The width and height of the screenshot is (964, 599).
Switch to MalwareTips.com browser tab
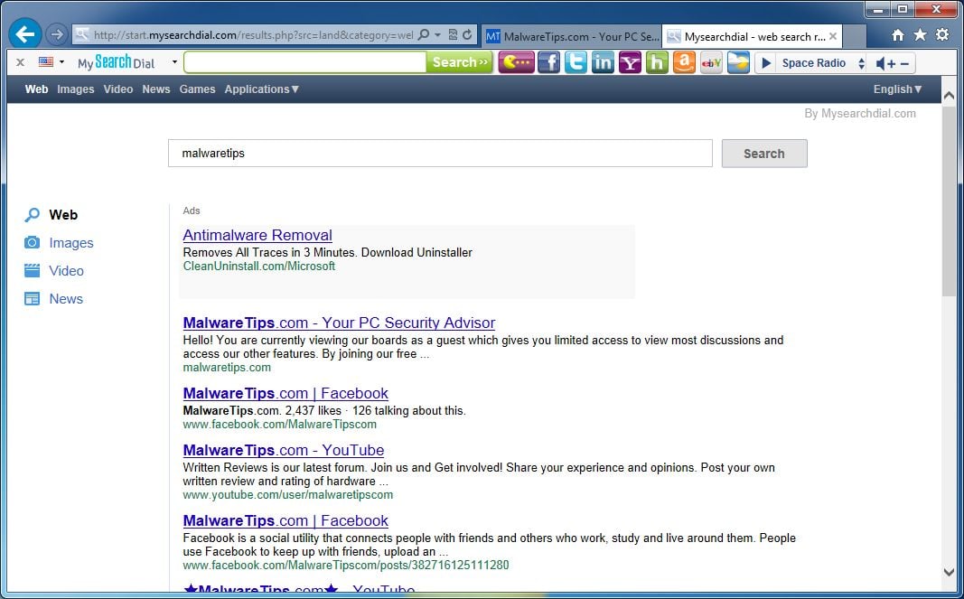573,36
